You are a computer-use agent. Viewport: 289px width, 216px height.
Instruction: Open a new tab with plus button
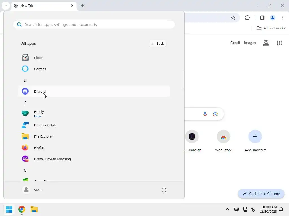(x=82, y=6)
